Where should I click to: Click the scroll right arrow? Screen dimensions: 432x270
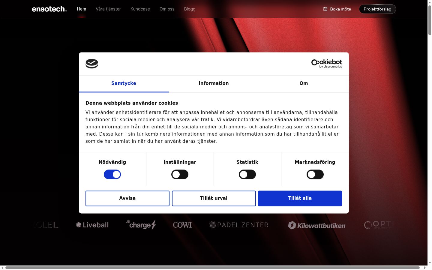[425, 268]
